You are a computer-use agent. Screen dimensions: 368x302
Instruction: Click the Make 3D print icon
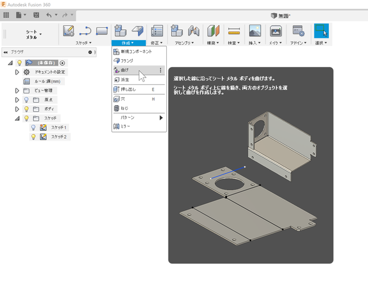point(276,30)
